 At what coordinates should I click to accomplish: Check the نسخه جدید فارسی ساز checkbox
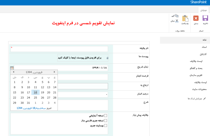tap(106, 121)
